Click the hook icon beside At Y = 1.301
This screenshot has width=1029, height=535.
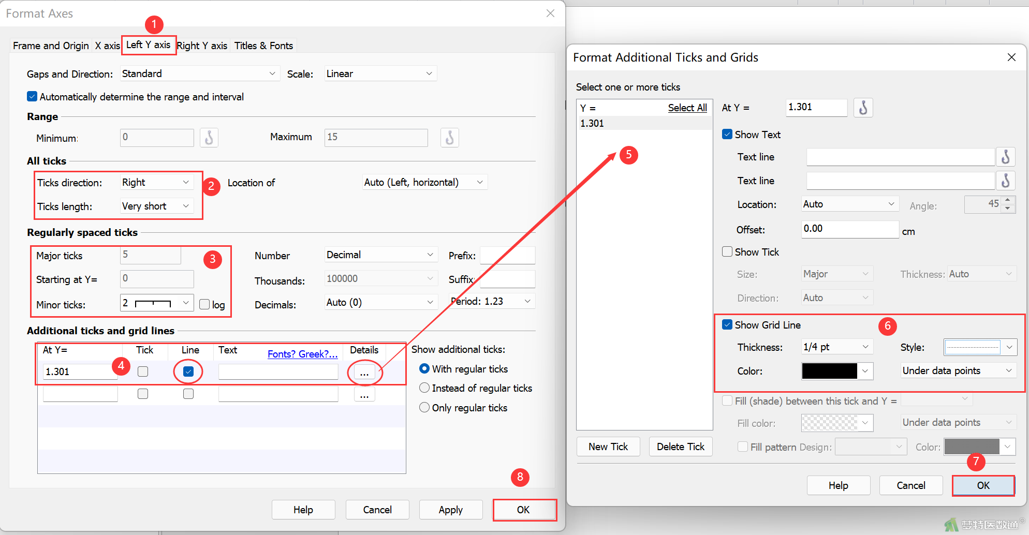[x=863, y=108]
